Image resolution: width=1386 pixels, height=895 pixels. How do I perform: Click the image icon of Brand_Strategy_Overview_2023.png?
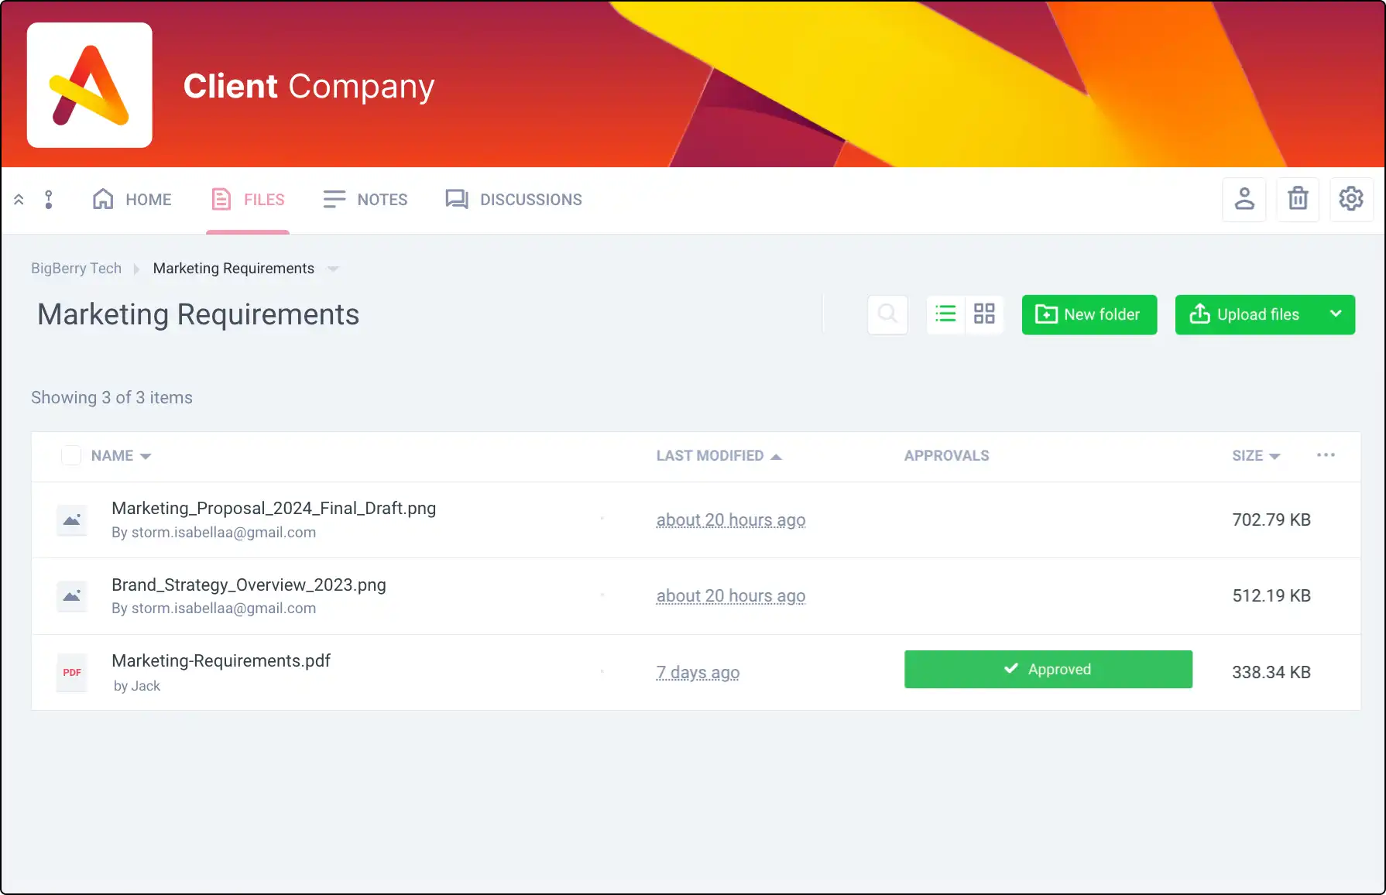click(72, 596)
